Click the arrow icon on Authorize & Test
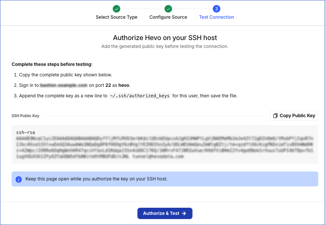 184,213
